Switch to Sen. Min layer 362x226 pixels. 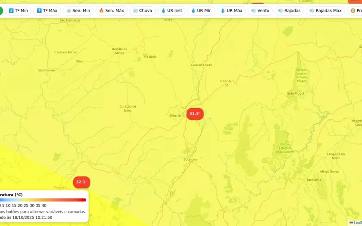tap(78, 11)
